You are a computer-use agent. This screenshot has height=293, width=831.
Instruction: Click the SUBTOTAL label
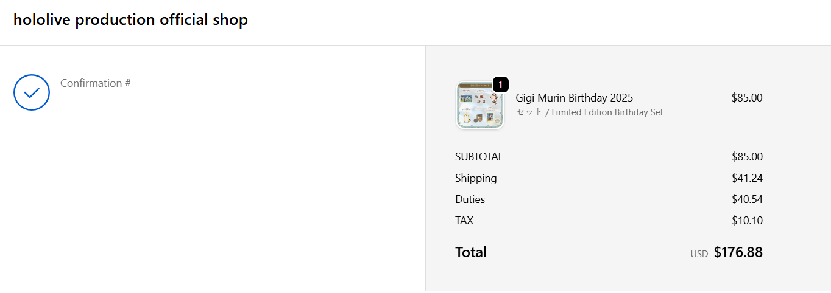point(479,157)
